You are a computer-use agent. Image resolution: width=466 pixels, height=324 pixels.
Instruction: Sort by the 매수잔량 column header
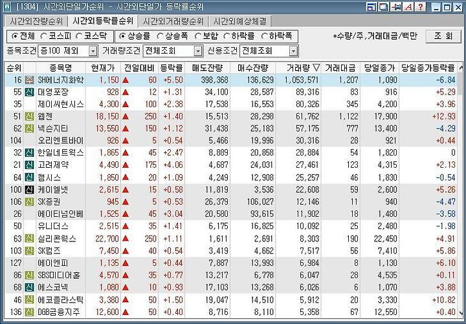click(x=252, y=68)
